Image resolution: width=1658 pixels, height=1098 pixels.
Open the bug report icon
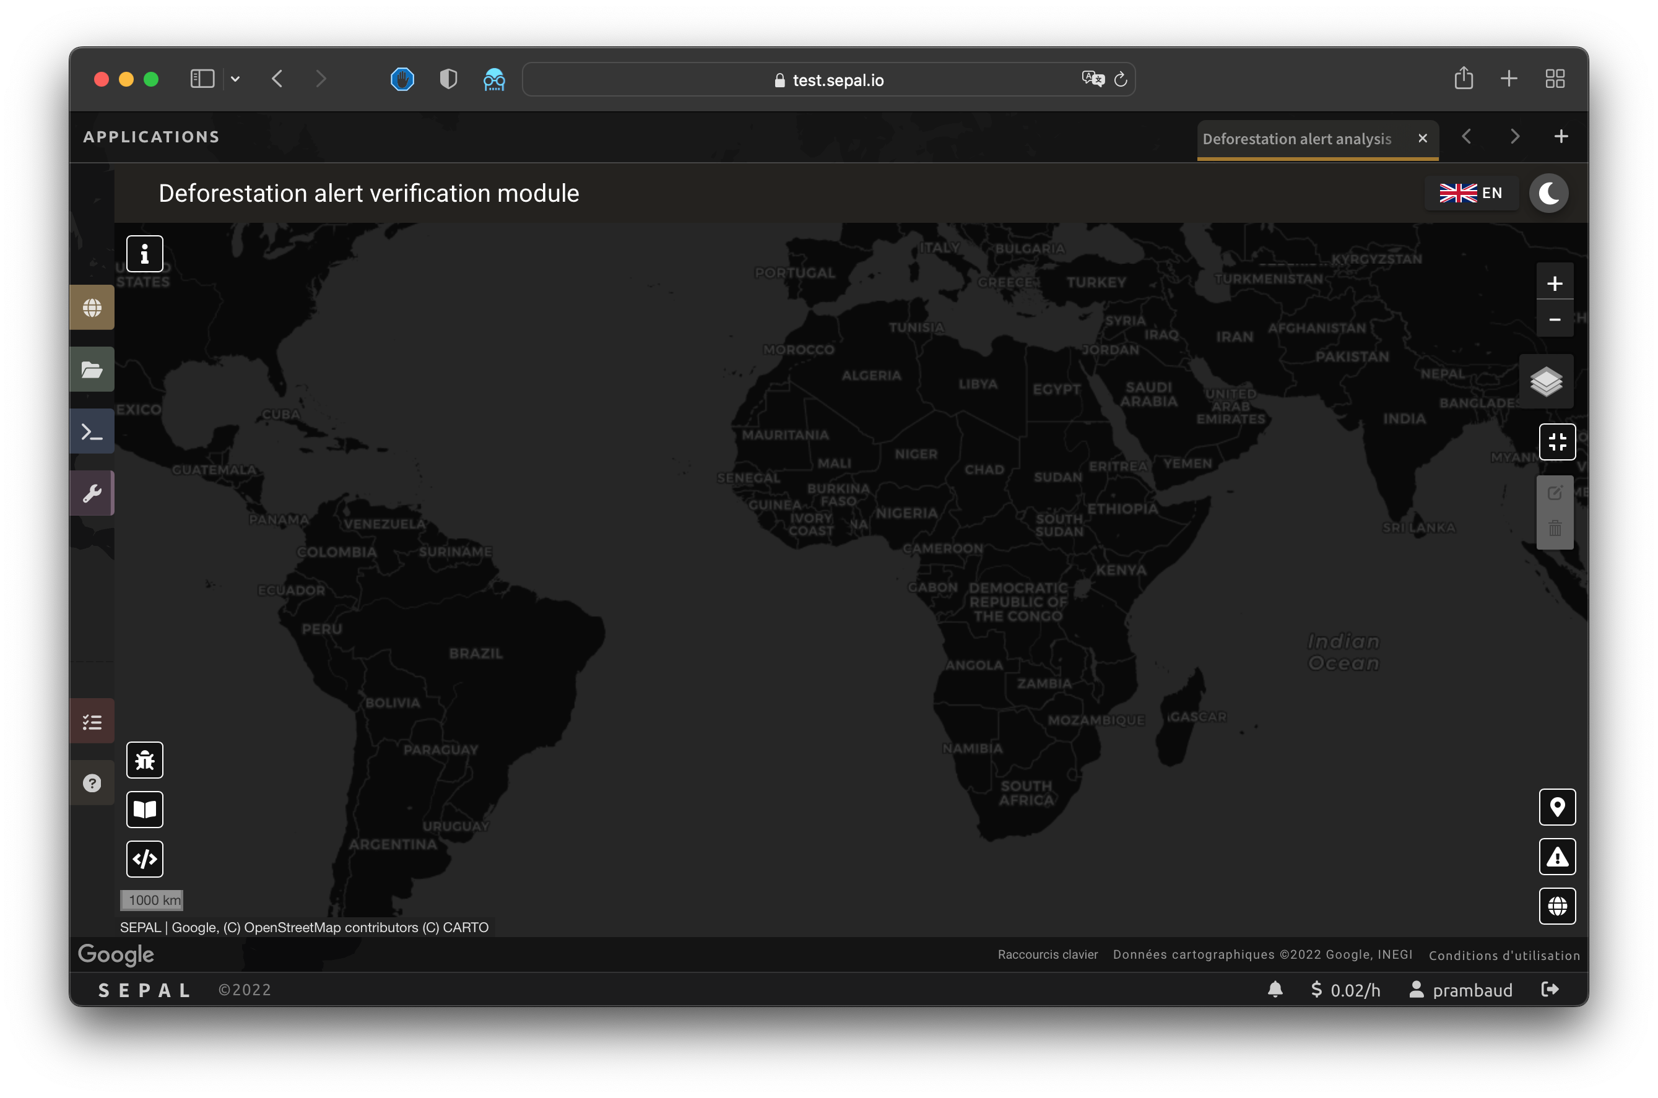144,760
